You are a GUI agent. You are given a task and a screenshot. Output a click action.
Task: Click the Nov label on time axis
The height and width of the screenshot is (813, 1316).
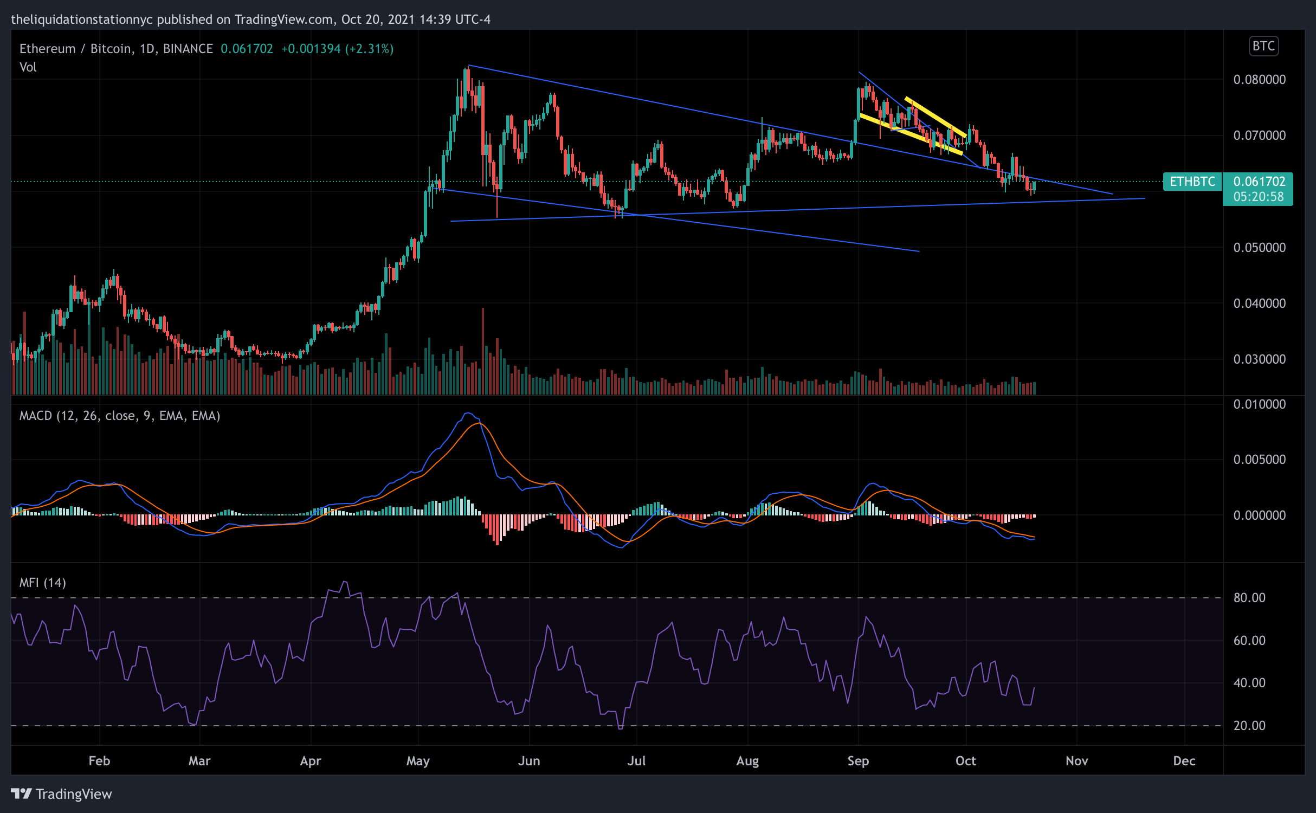[x=1076, y=761]
